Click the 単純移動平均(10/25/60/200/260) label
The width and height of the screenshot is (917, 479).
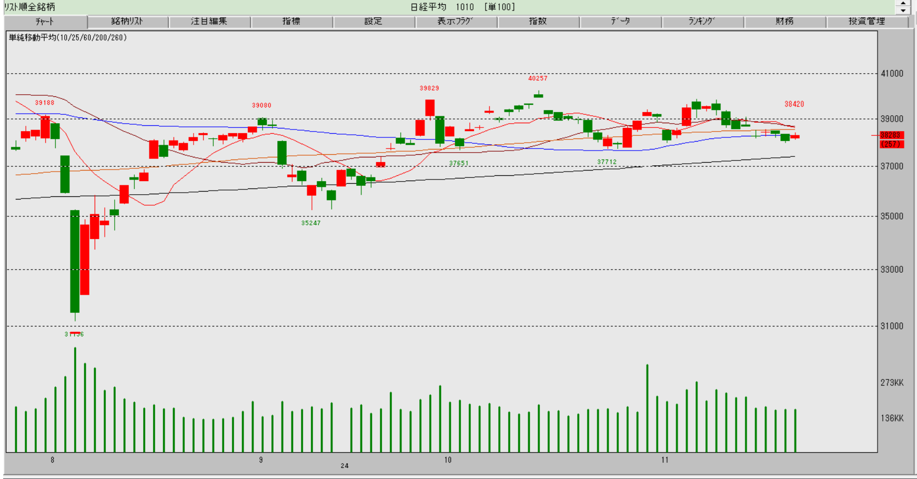(68, 38)
